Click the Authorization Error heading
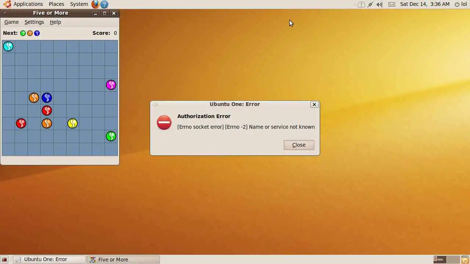This screenshot has width=470, height=264. (204, 116)
